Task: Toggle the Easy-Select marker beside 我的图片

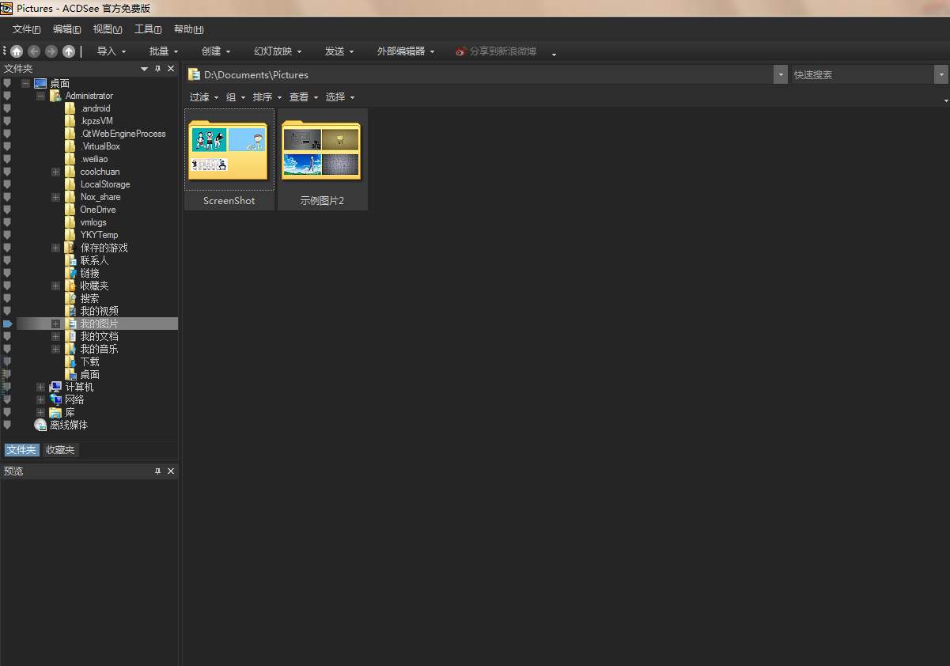Action: (7, 324)
